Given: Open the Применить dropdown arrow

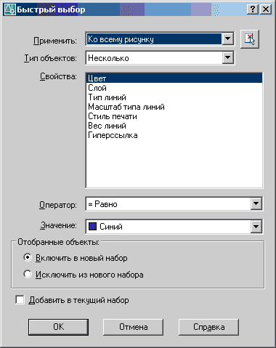Looking at the screenshot, I should pyautogui.click(x=227, y=39).
